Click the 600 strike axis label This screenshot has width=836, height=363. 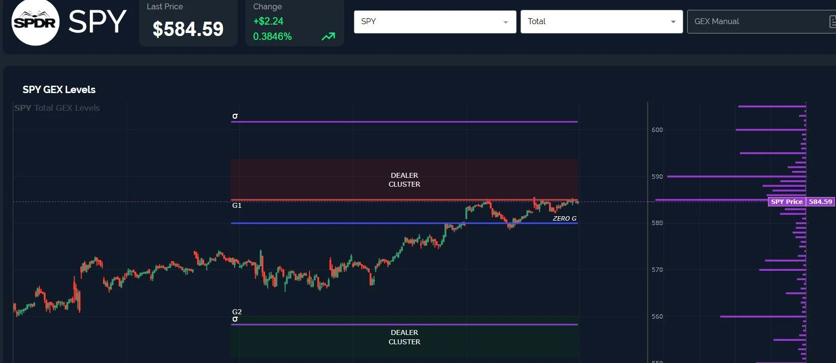(x=657, y=130)
